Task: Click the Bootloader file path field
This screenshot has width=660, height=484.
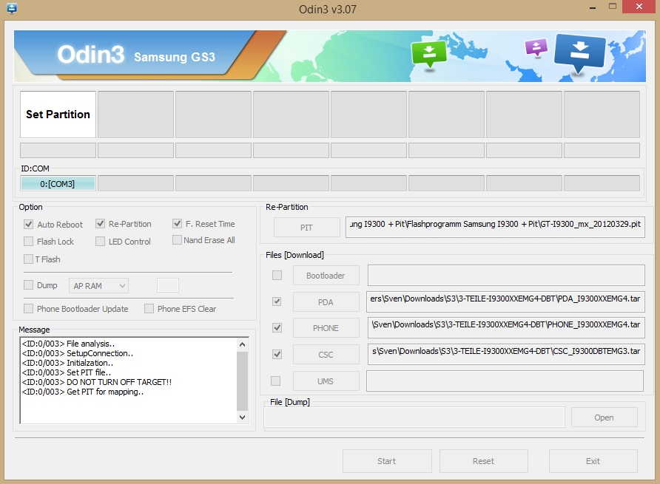Action: (x=506, y=276)
